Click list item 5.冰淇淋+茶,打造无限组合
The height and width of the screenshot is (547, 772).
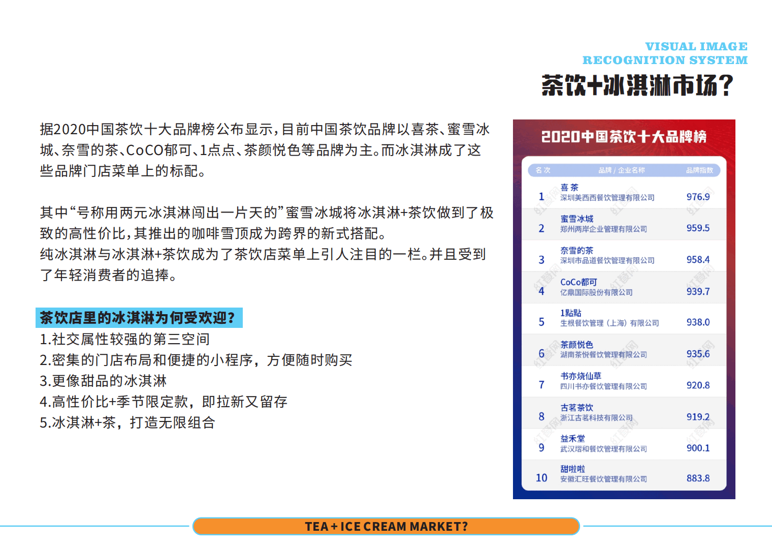click(127, 422)
